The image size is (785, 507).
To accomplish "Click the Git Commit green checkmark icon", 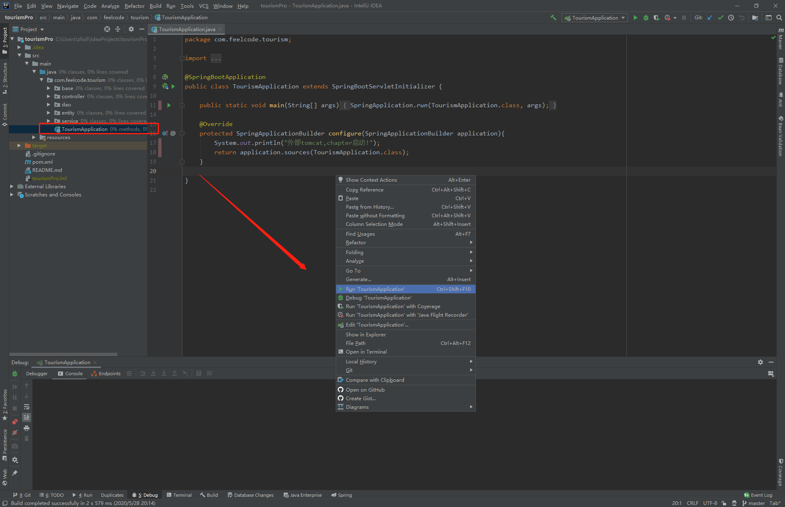I will (720, 18).
